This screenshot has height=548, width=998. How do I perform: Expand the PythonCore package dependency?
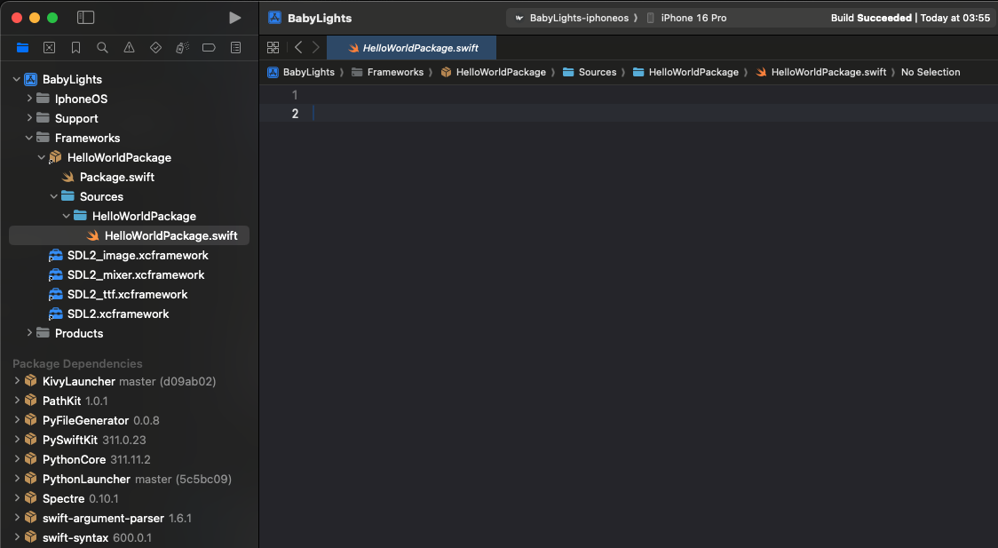coord(17,459)
